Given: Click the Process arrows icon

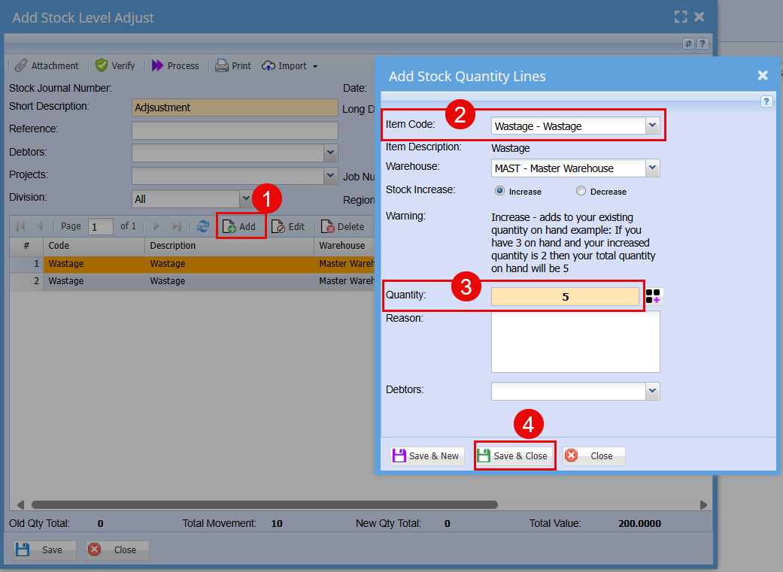Looking at the screenshot, I should tap(157, 66).
